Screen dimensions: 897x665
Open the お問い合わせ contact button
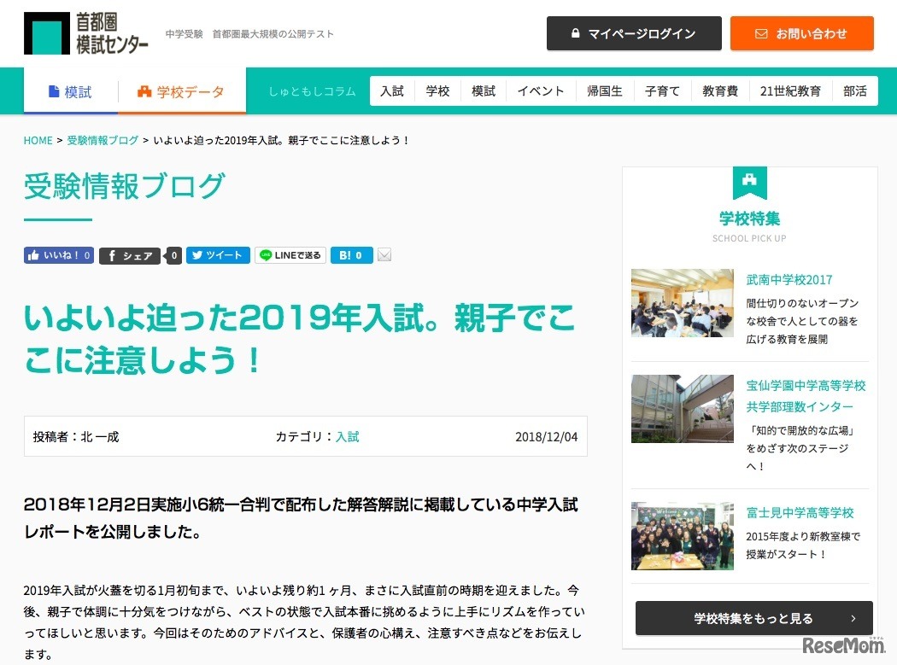tap(801, 34)
